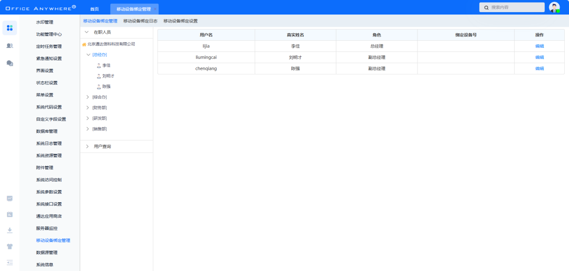Image resolution: width=569 pixels, height=271 pixels.
Task: Open the chat messages bubble icon
Action: tap(9, 63)
